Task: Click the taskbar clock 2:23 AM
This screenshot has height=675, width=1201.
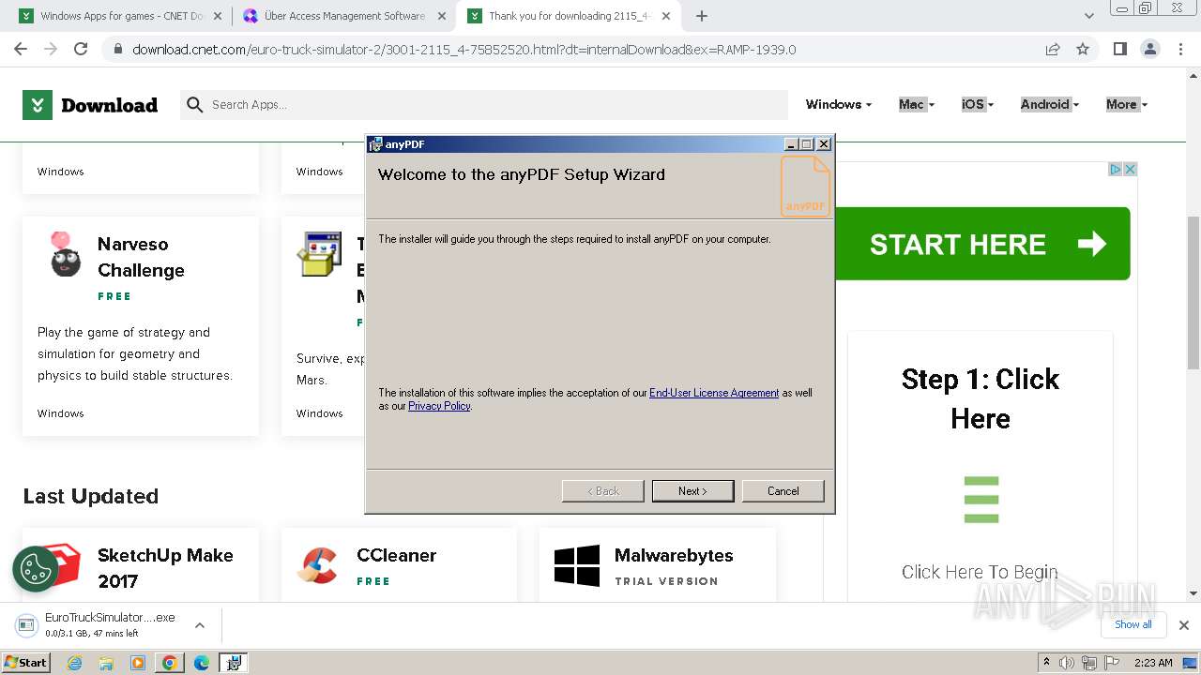Action: click(1153, 663)
